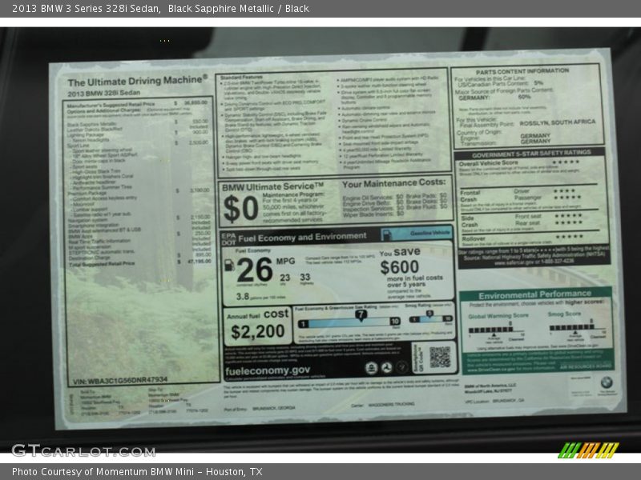Toggle a star in the Overall Vehicle Score
This screenshot has width=641, height=480.
(x=565, y=163)
